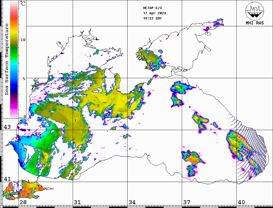Viewport: 273px width, 208px height.
Task: Click longitude label '28'
Action: point(23,202)
